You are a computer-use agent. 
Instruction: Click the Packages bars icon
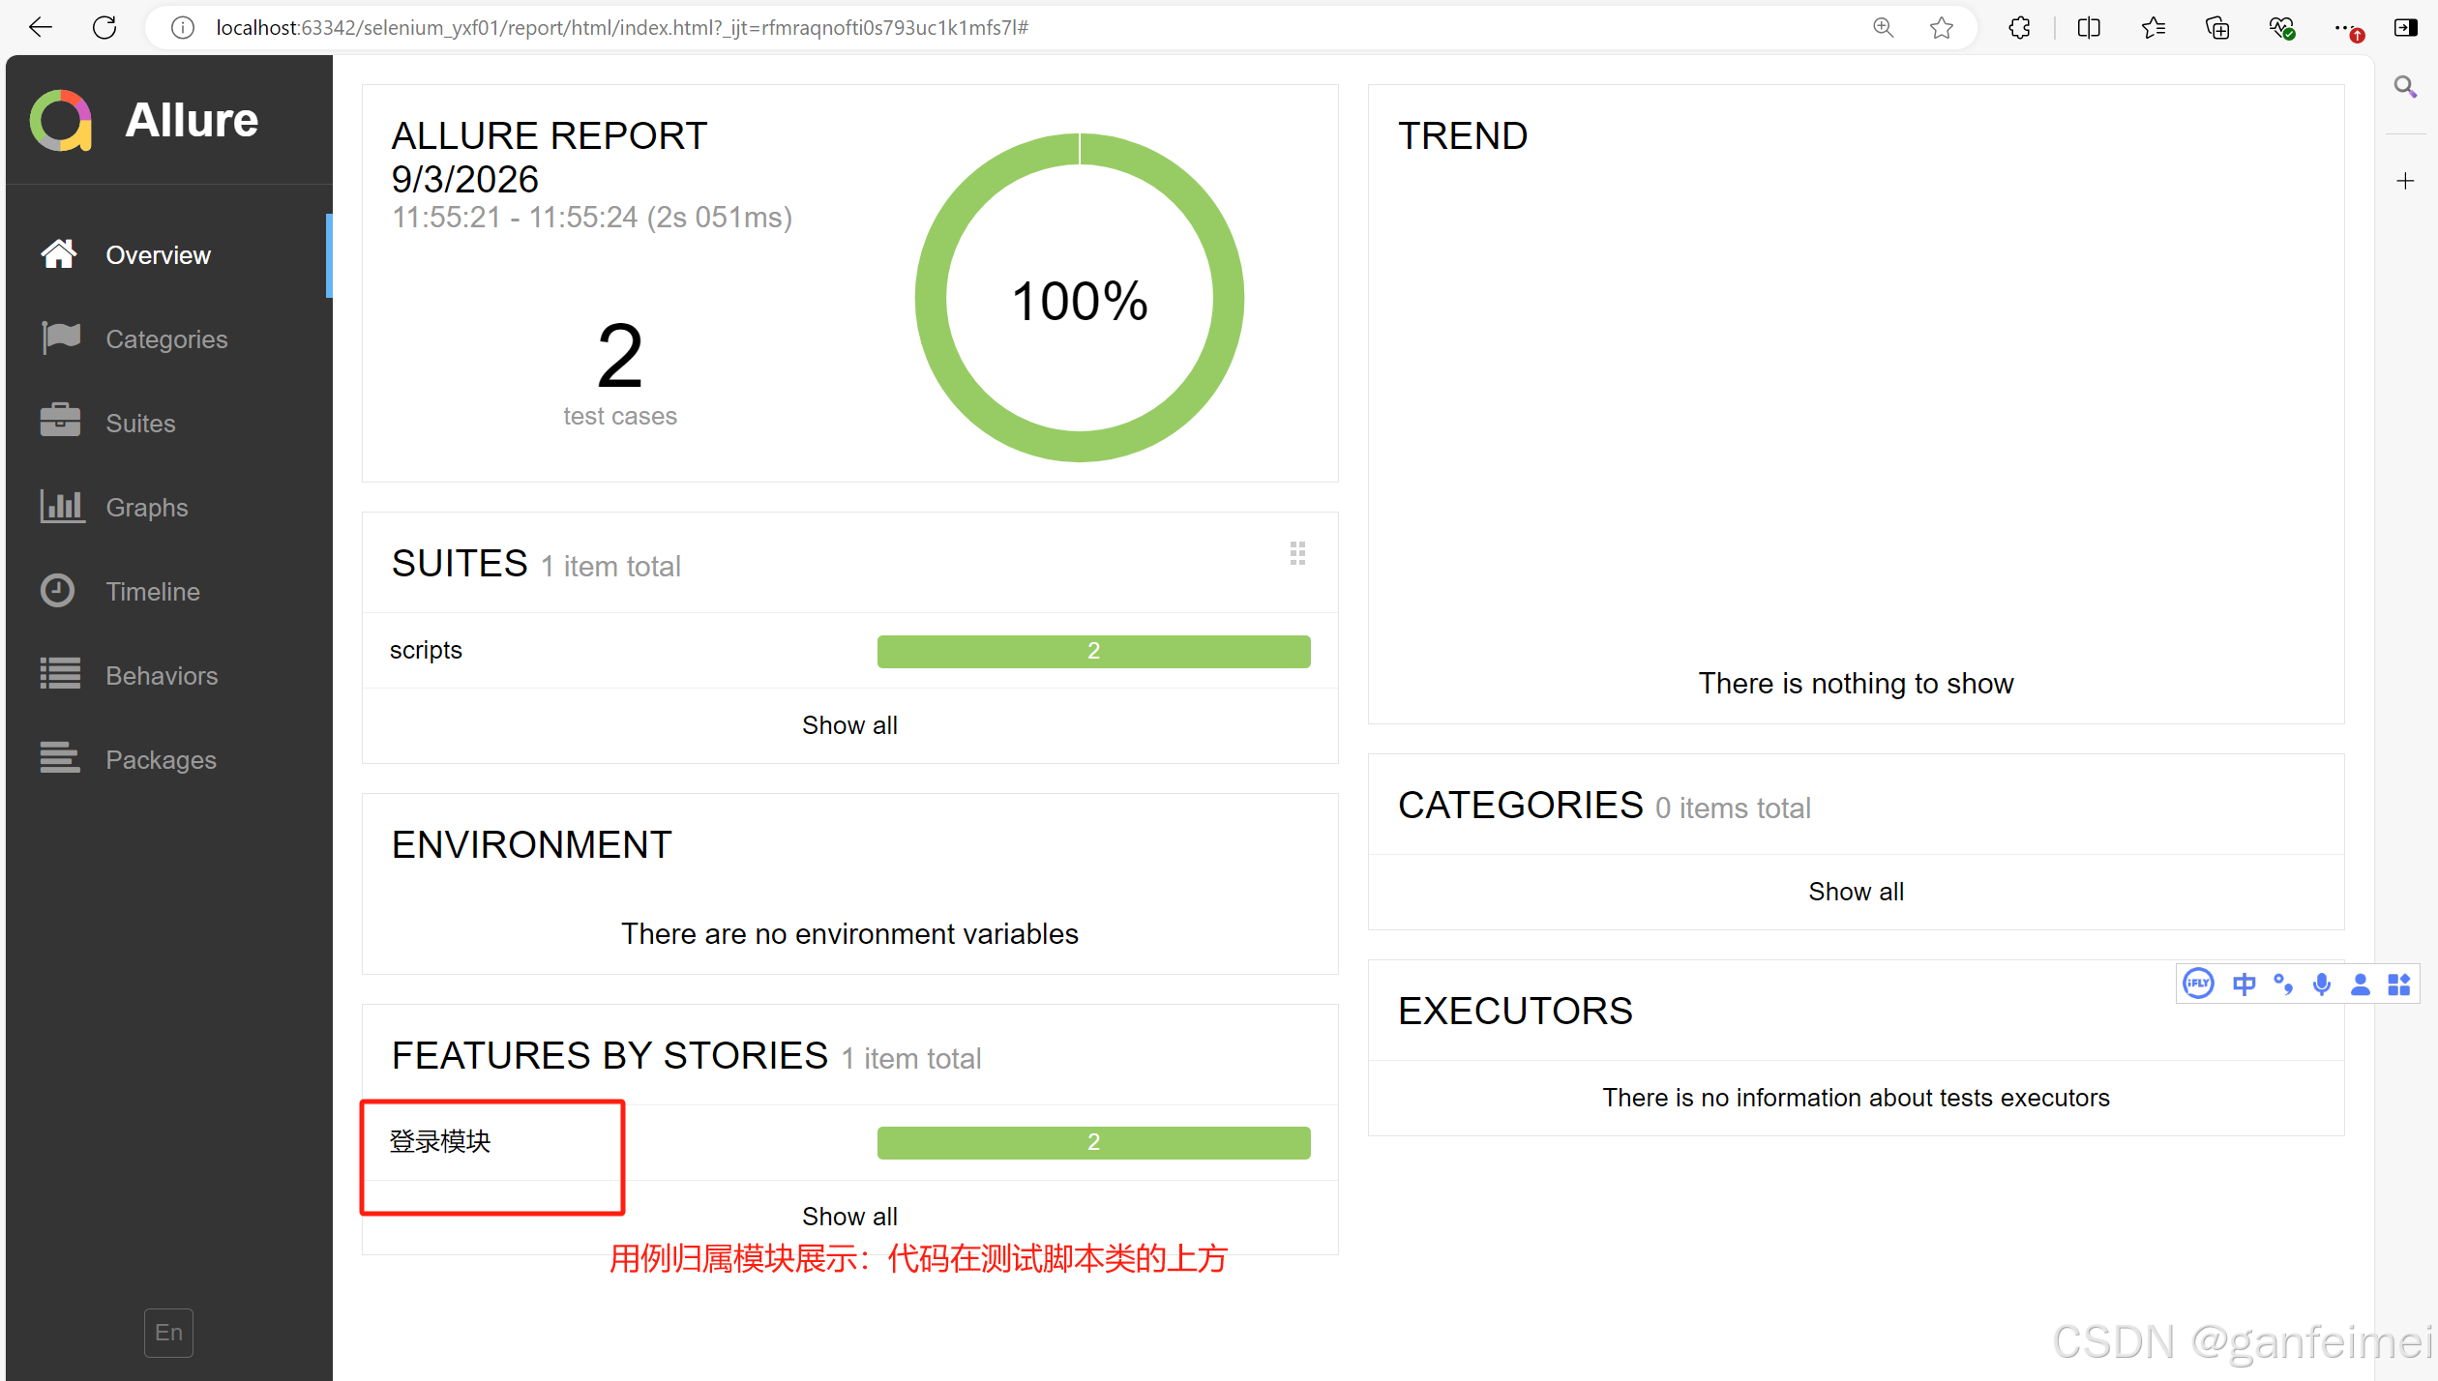[x=60, y=758]
